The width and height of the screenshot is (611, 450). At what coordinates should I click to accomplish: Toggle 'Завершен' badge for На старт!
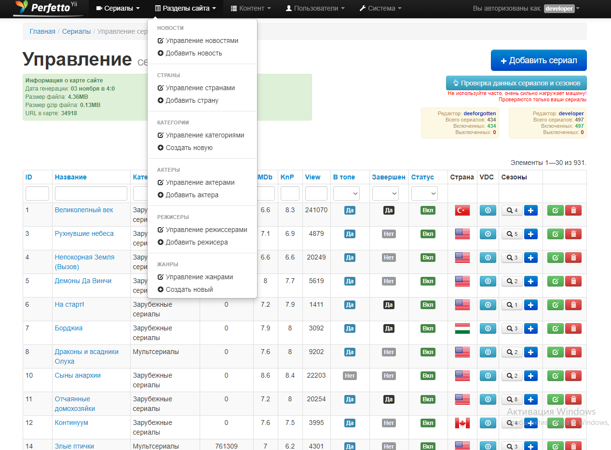pyautogui.click(x=389, y=305)
